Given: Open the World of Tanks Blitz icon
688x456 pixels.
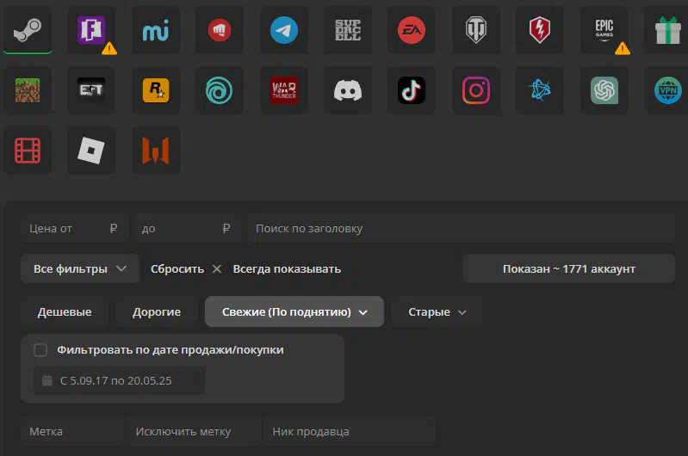Looking at the screenshot, I should pos(540,30).
